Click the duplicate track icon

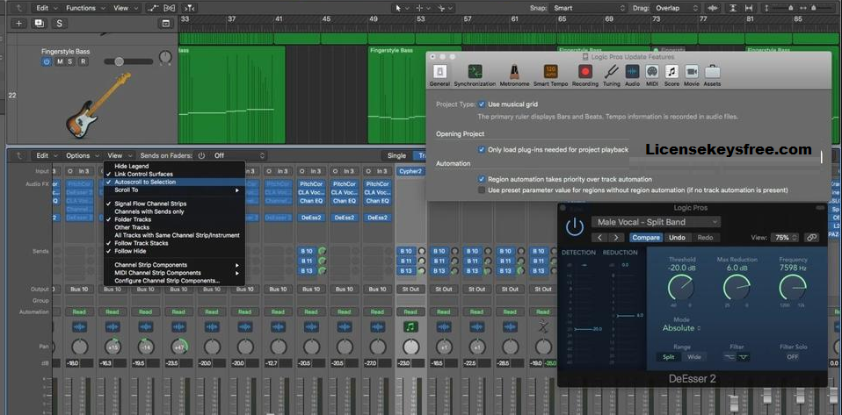tap(39, 24)
